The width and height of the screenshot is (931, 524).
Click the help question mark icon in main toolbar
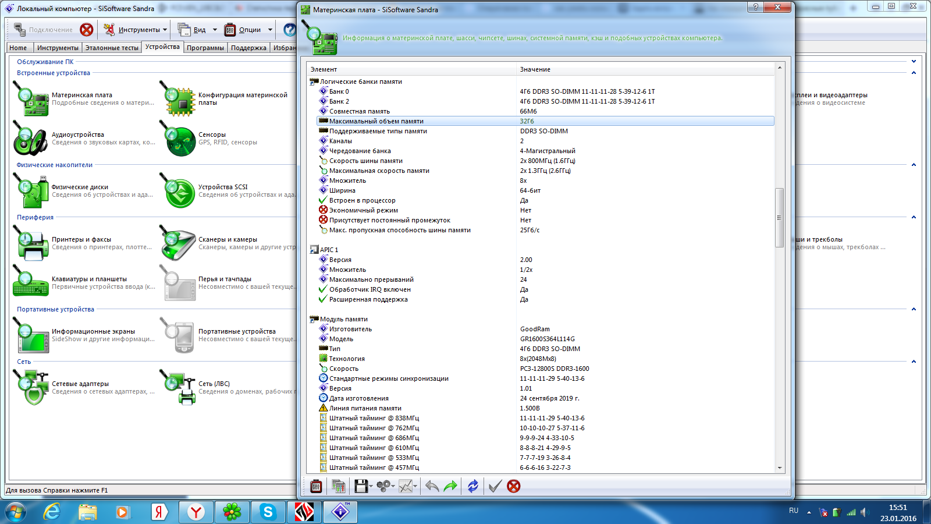point(290,30)
